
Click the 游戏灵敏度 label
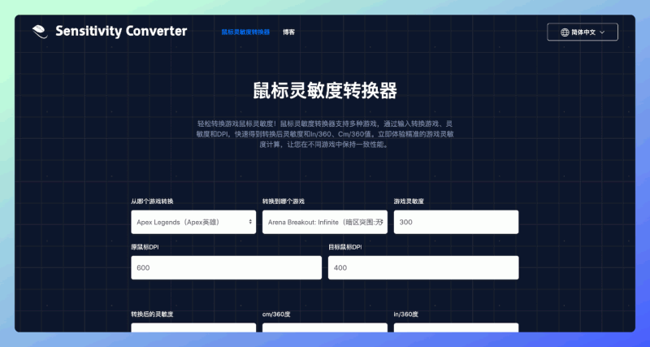pyautogui.click(x=409, y=202)
